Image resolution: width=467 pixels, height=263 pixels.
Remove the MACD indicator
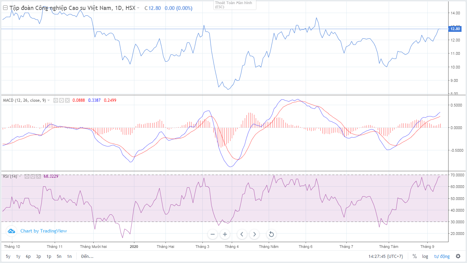coord(67,100)
